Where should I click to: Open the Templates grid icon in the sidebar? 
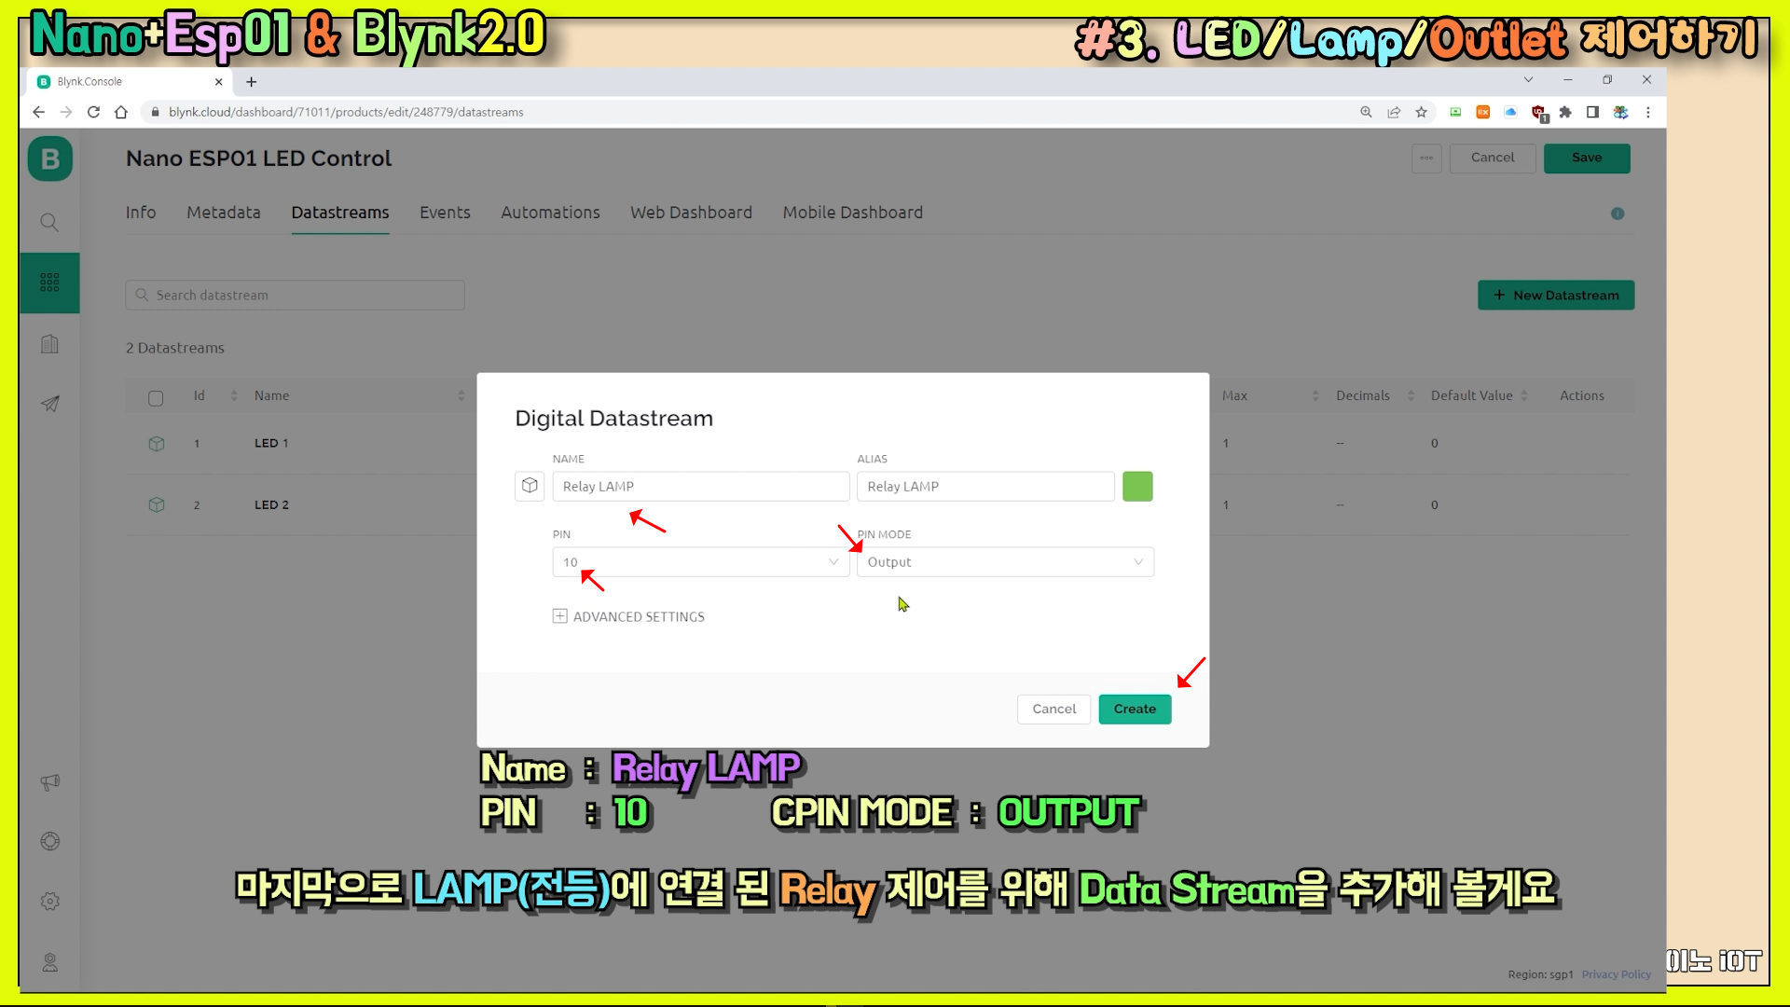point(49,283)
